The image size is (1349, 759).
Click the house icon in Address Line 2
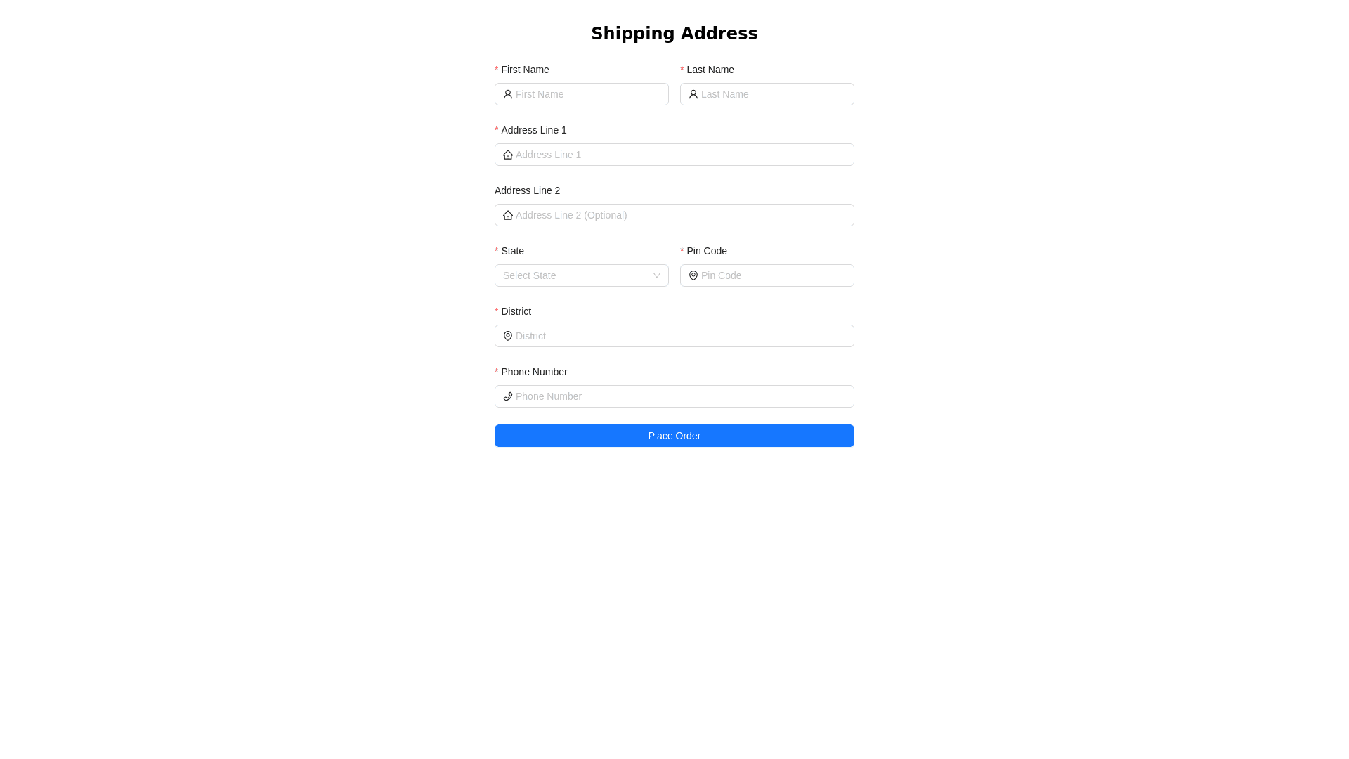[507, 215]
